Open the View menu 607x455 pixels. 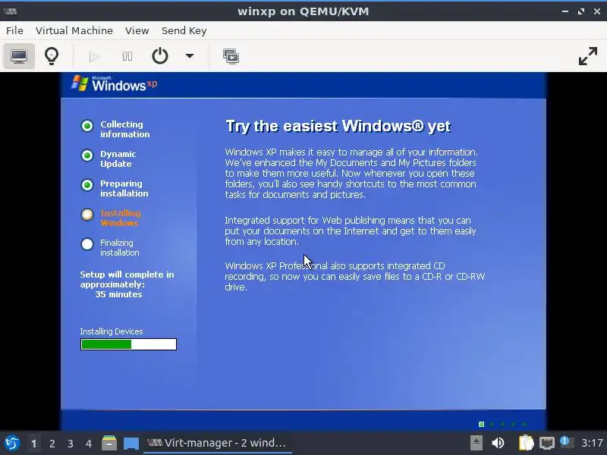137,30
